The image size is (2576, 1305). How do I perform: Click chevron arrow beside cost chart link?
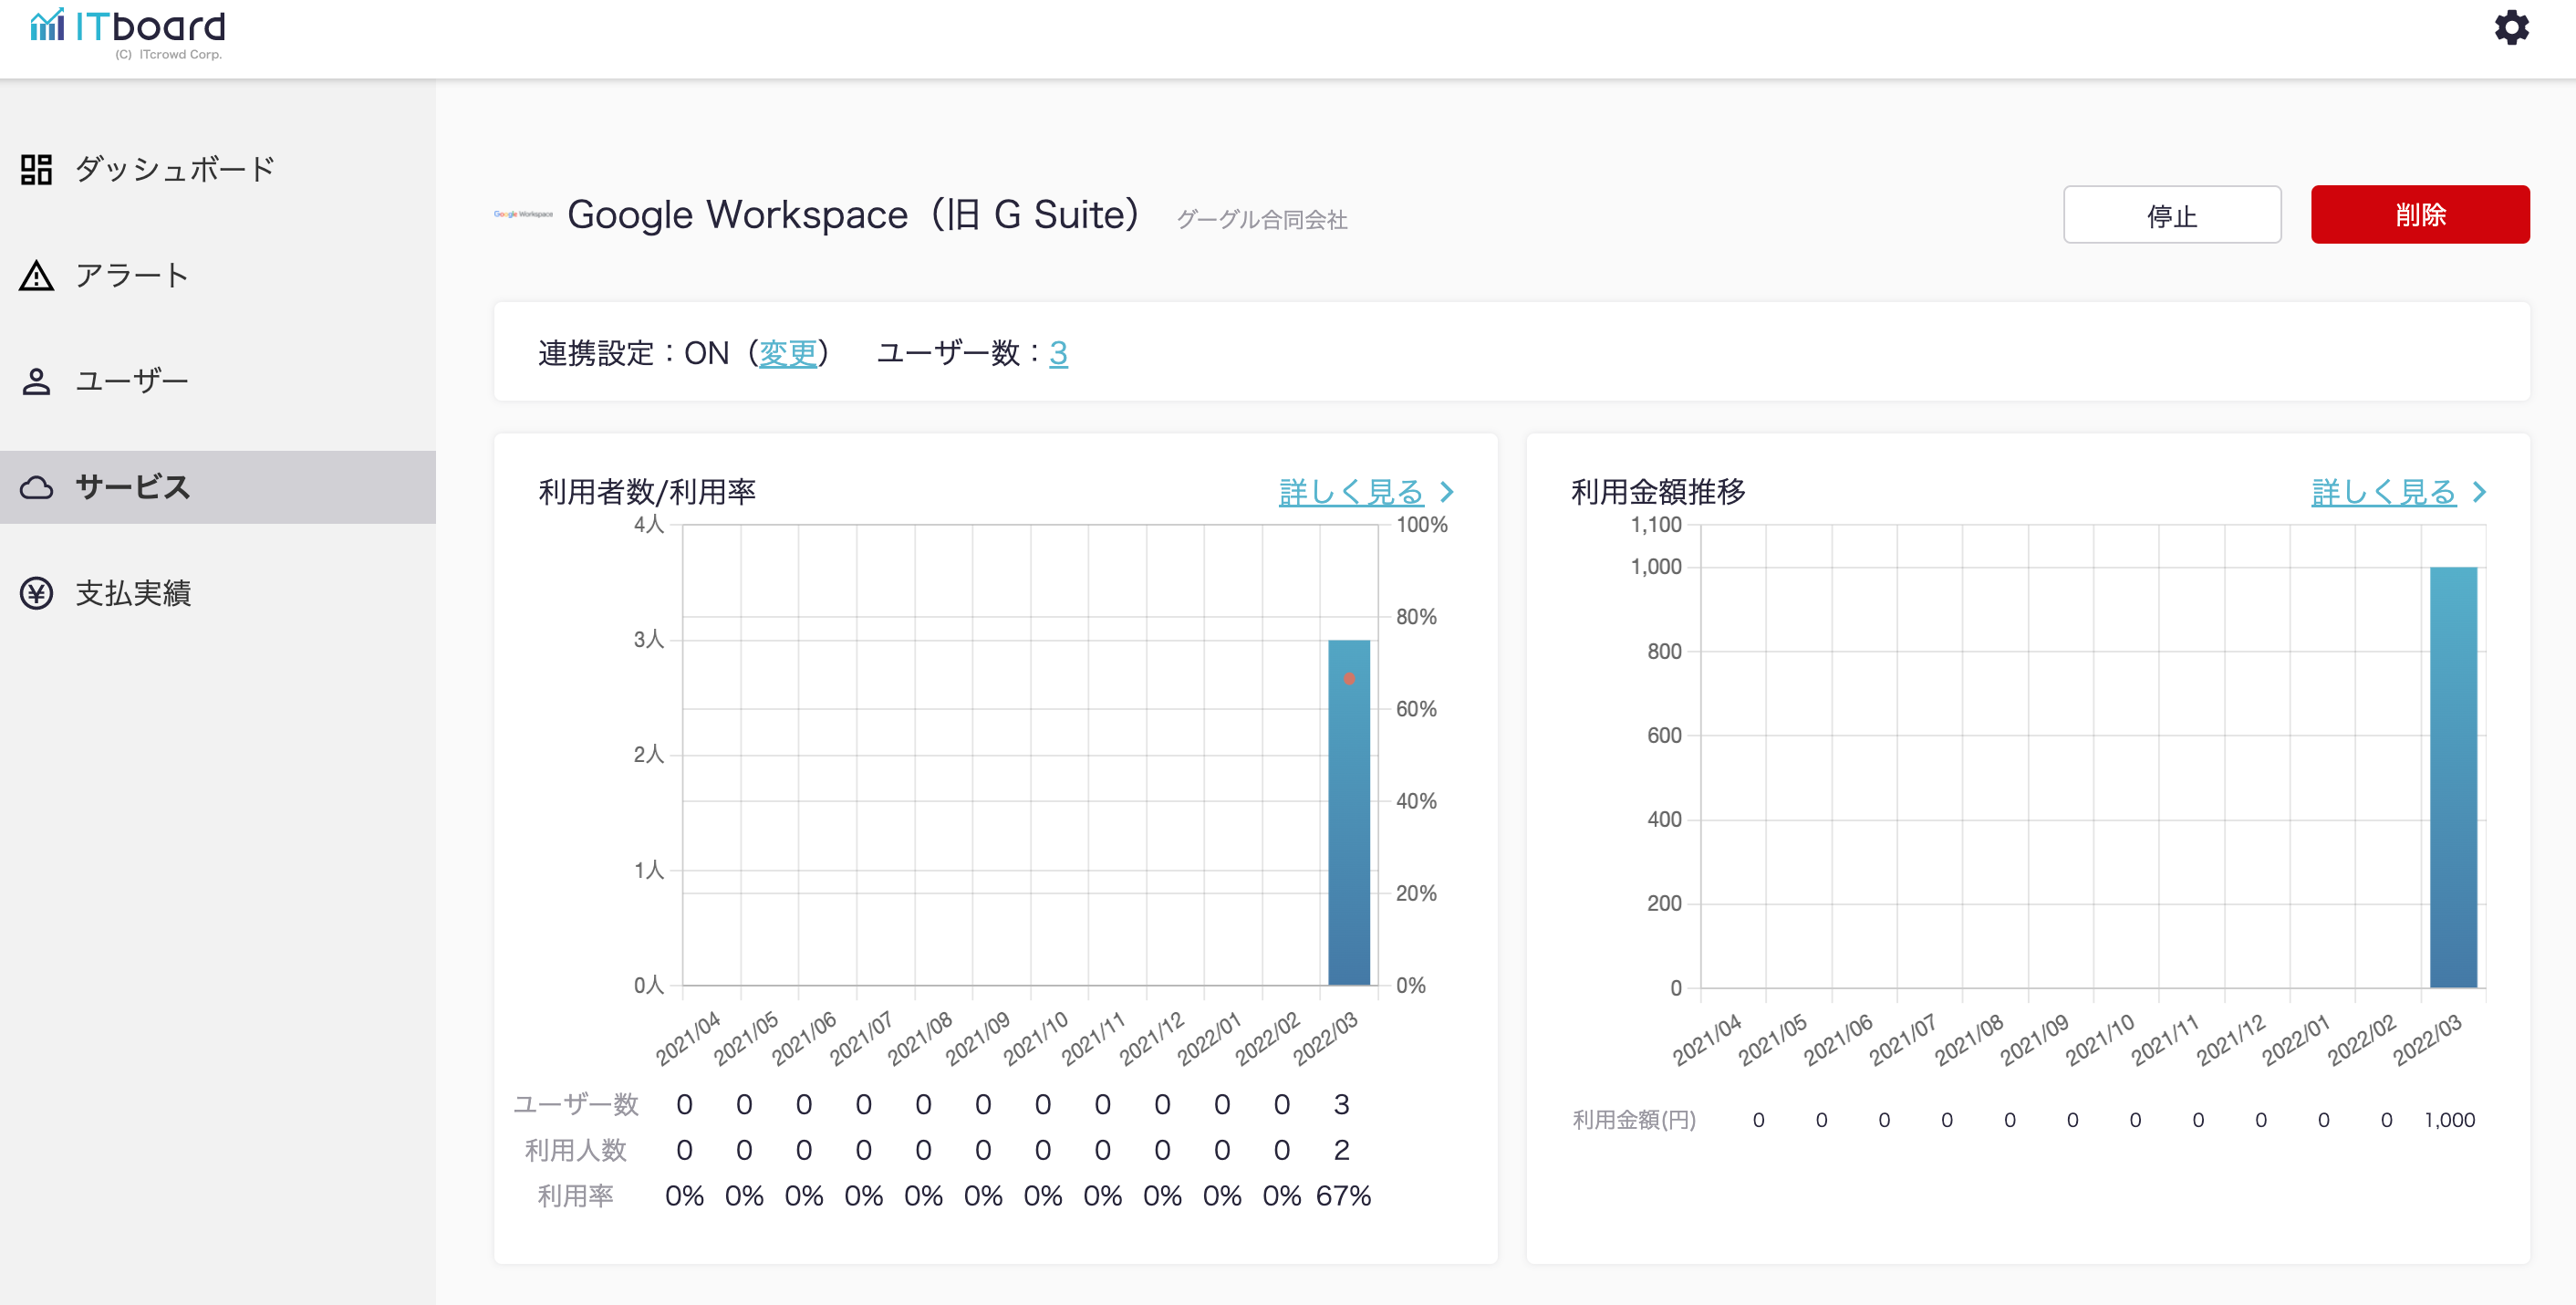coord(2480,491)
